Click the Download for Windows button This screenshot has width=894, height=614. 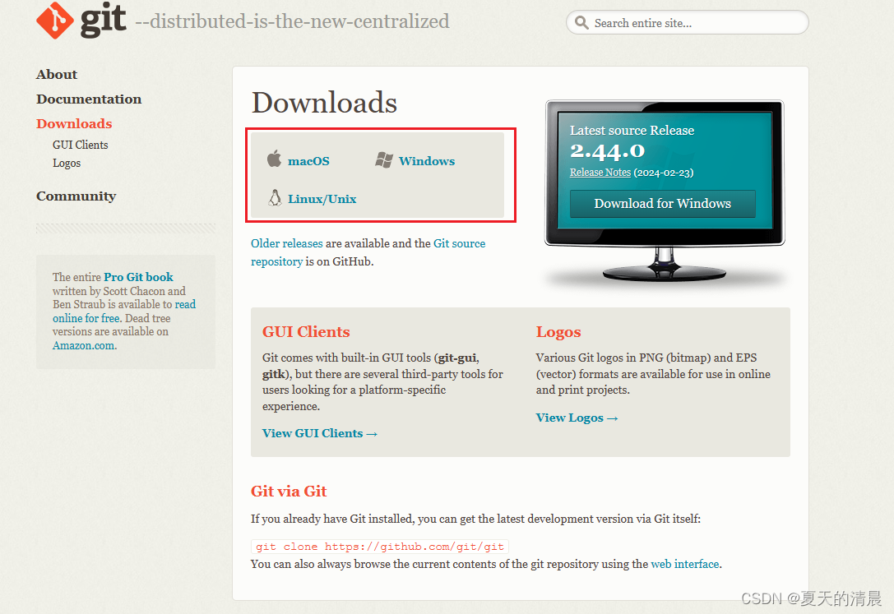(x=663, y=203)
